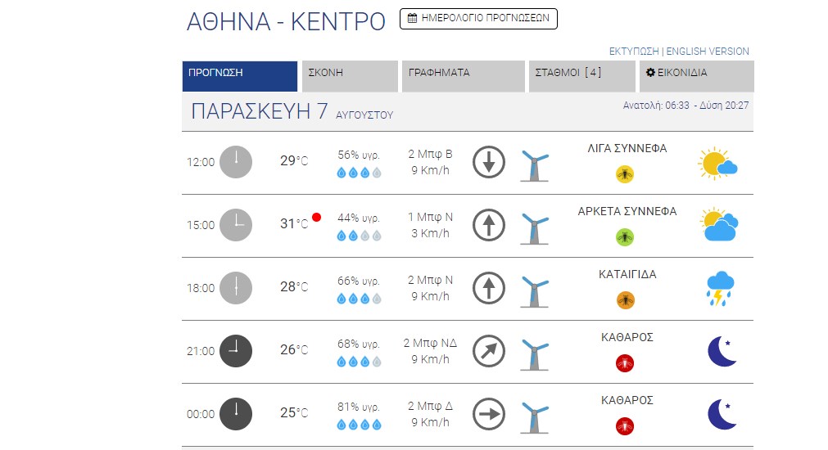Click the red high-temperature dot at 15:00
This screenshot has height=450, width=828.
pyautogui.click(x=316, y=217)
